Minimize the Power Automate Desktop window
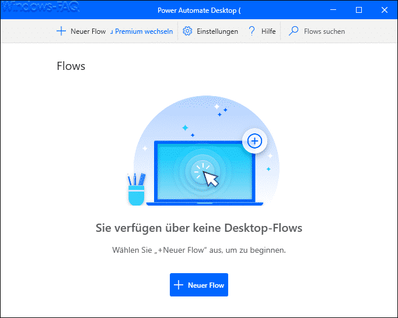Image resolution: width=398 pixels, height=318 pixels. tap(333, 10)
